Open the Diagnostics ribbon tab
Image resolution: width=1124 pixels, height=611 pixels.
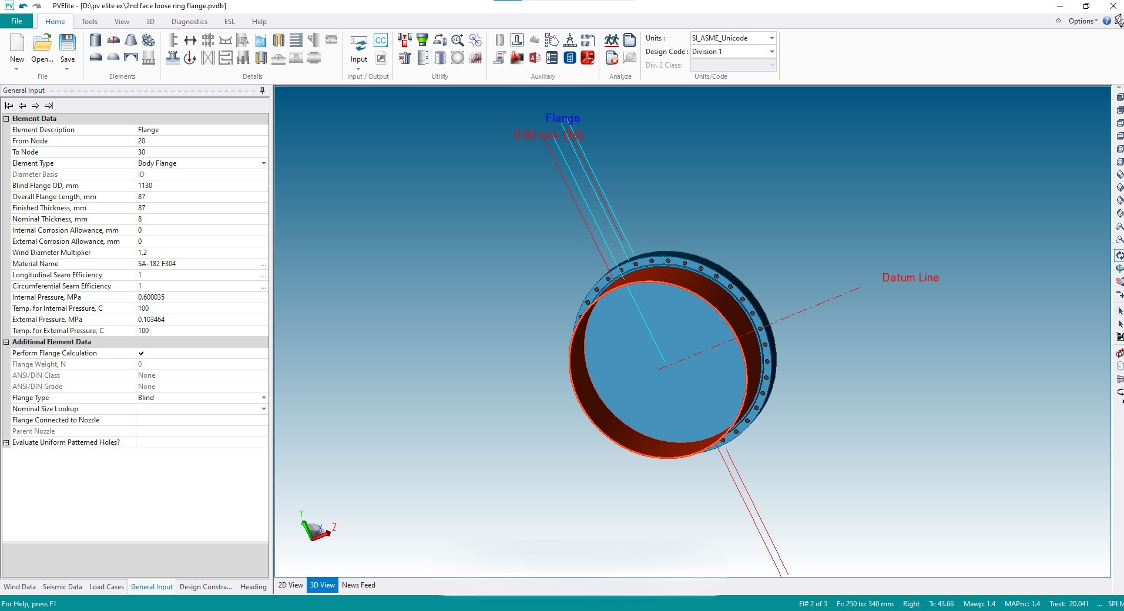[189, 22]
